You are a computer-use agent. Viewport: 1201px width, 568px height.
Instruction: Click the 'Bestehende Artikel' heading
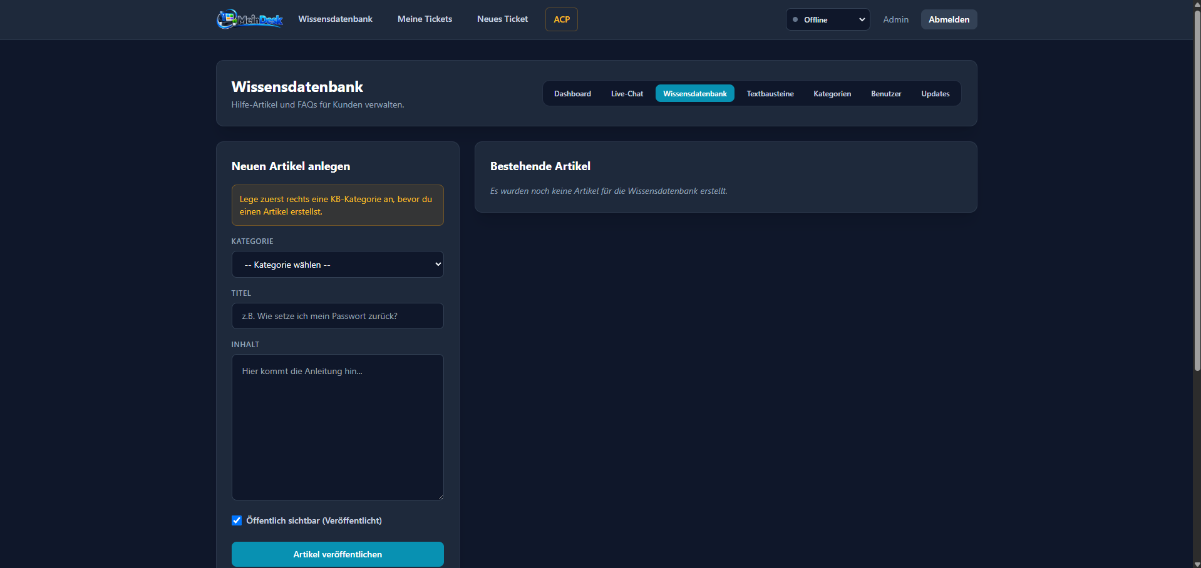coord(540,166)
